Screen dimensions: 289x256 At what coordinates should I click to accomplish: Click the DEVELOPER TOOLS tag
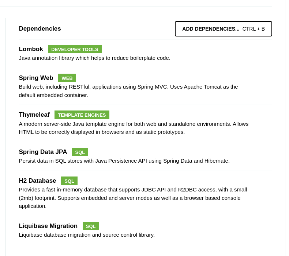[x=75, y=49]
